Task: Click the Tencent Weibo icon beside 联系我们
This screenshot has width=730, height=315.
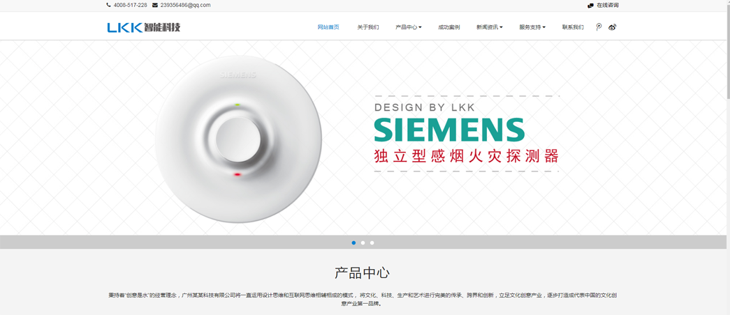Action: pyautogui.click(x=599, y=27)
